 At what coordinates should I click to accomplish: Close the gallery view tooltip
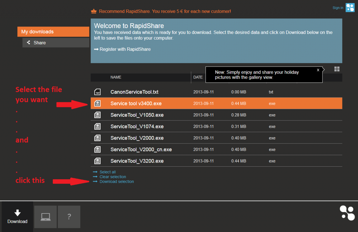[318, 70]
